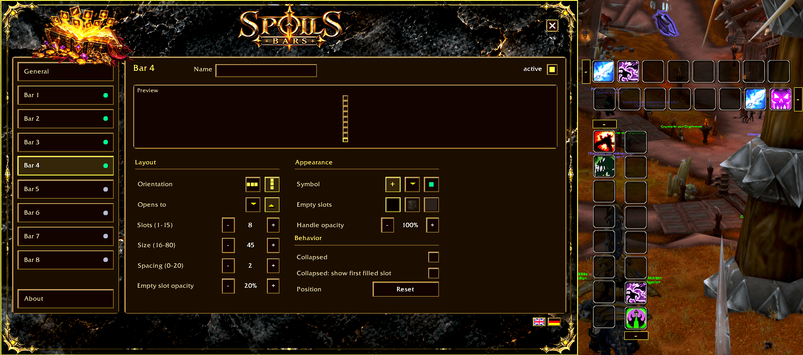
Task: Decrease the Slots count
Action: pos(228,225)
